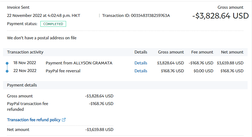
Task: Open the Transaction fee refund policy link
Action: 34,120
